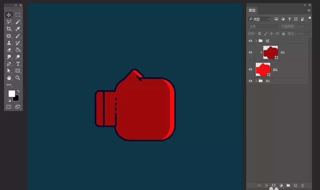The height and width of the screenshot is (190, 320).
Task: Filter layers by shape layers
Action: coord(296,19)
